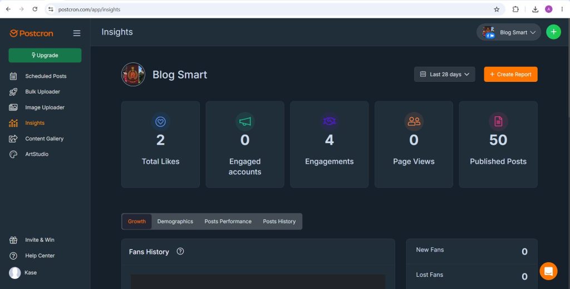
Task: Click the Blog Smart page profile picture
Action: tap(133, 74)
